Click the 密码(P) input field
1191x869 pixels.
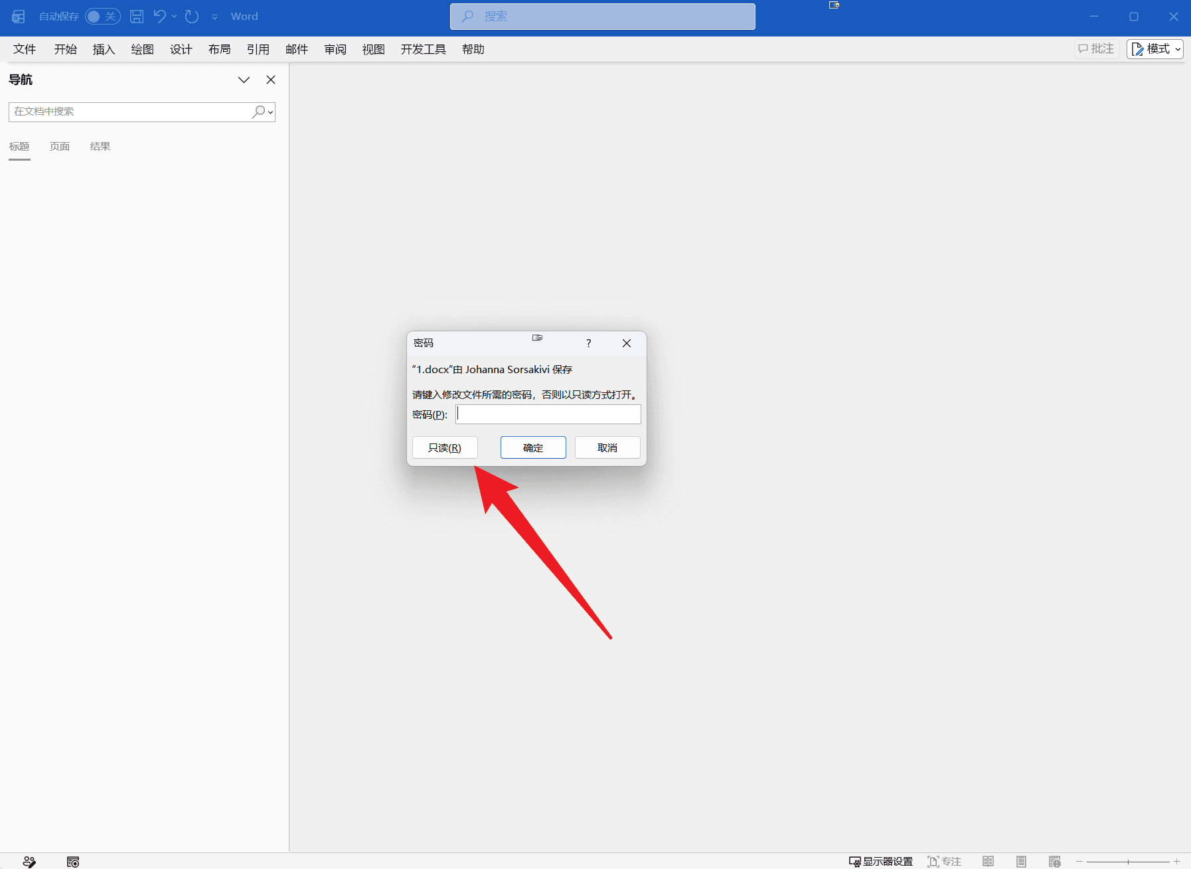tap(548, 414)
